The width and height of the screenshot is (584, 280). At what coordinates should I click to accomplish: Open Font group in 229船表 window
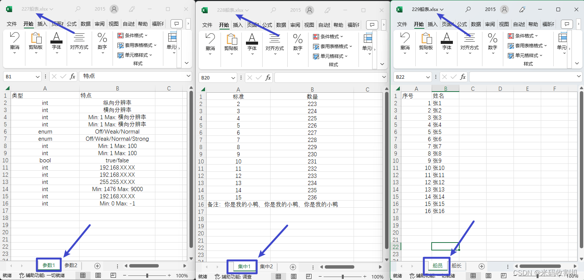pyautogui.click(x=447, y=43)
